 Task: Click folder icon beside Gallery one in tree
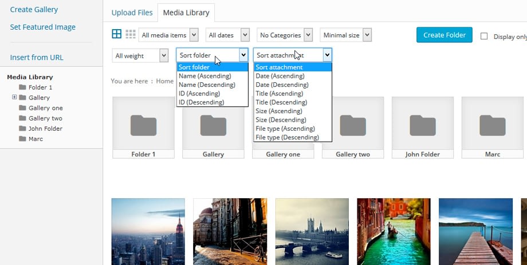tap(22, 108)
